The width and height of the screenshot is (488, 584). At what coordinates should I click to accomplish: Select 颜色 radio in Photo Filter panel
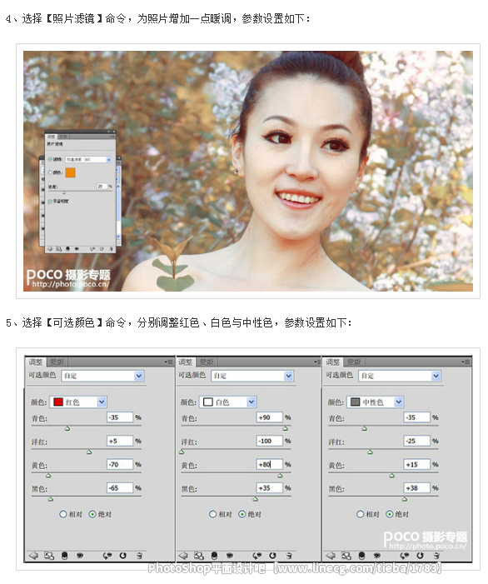[x=51, y=172]
